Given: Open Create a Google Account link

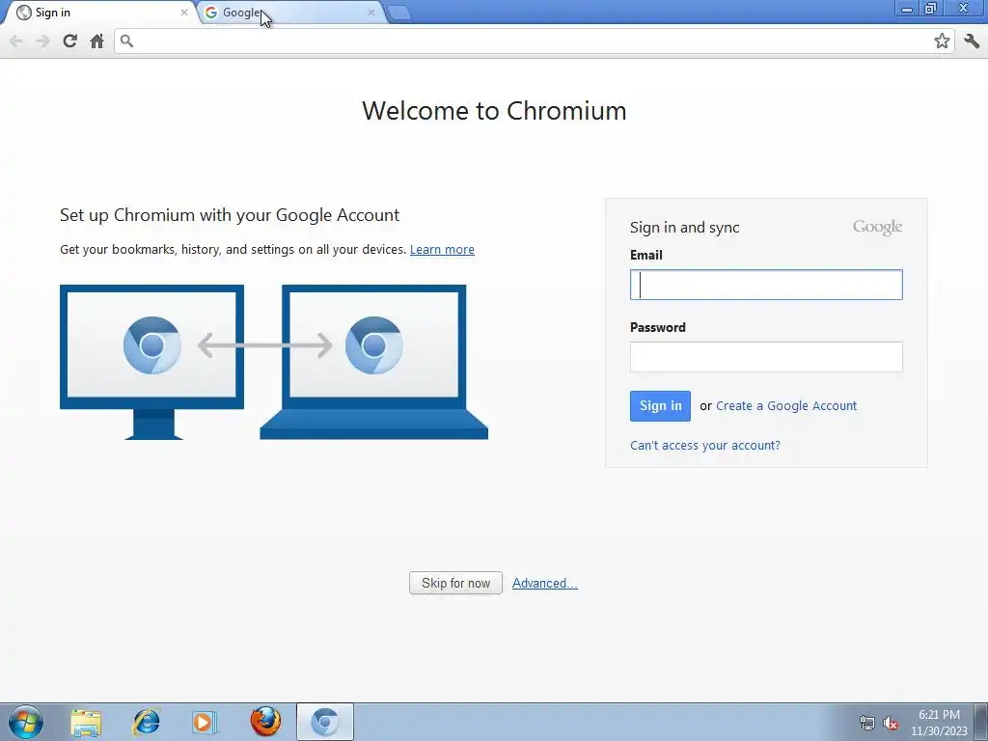Looking at the screenshot, I should [x=786, y=406].
